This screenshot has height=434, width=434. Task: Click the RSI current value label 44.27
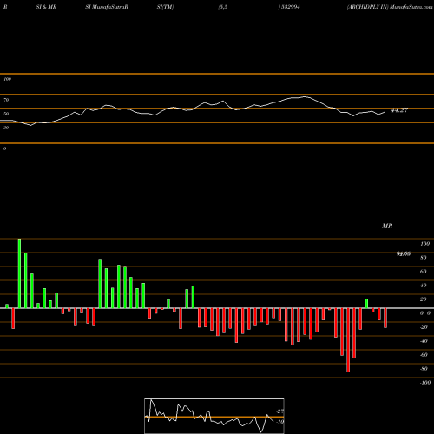pos(399,110)
